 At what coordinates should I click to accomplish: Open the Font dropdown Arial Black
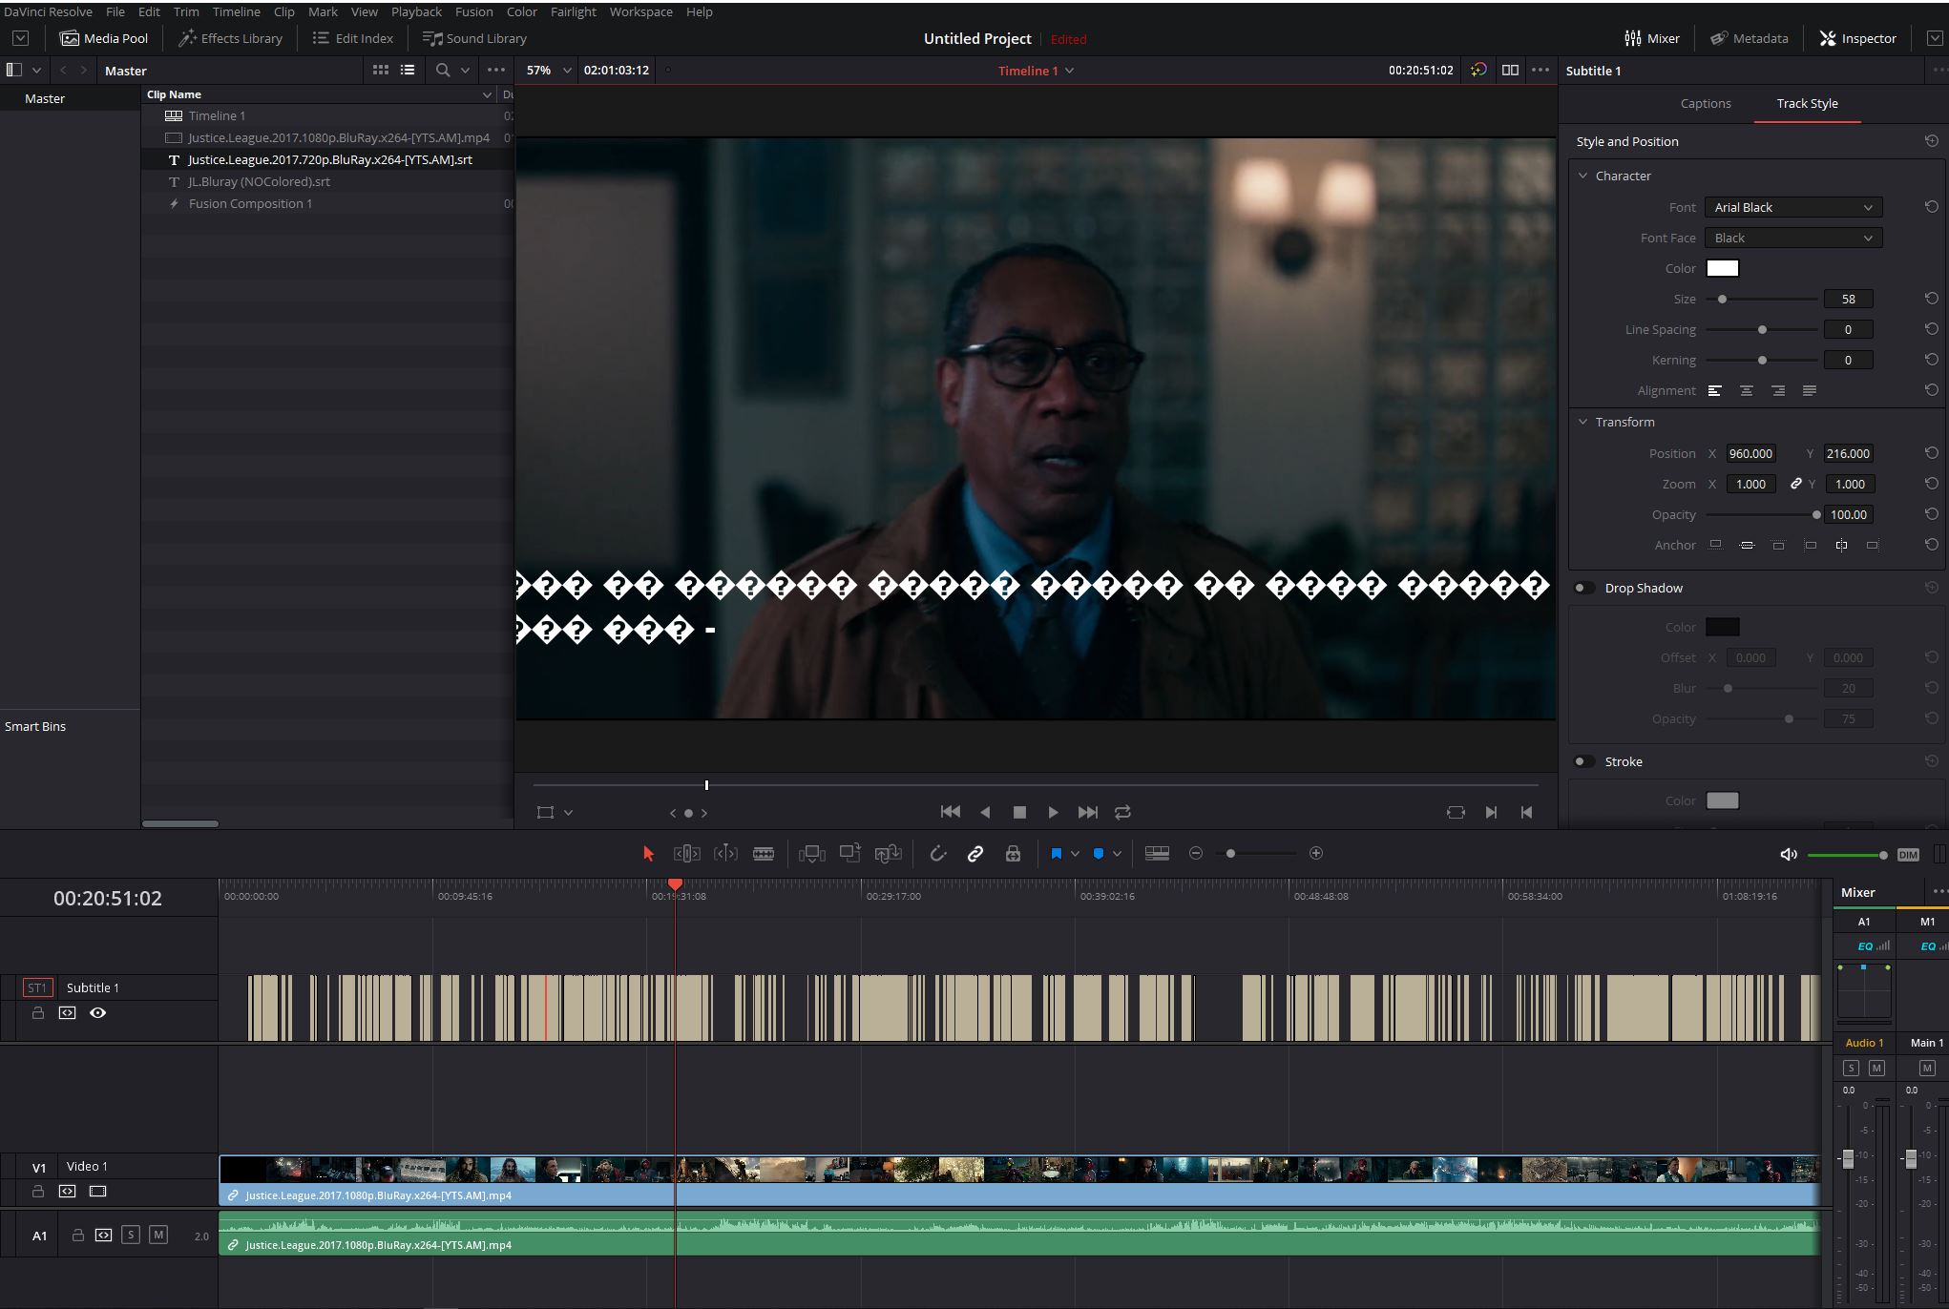coord(1793,207)
